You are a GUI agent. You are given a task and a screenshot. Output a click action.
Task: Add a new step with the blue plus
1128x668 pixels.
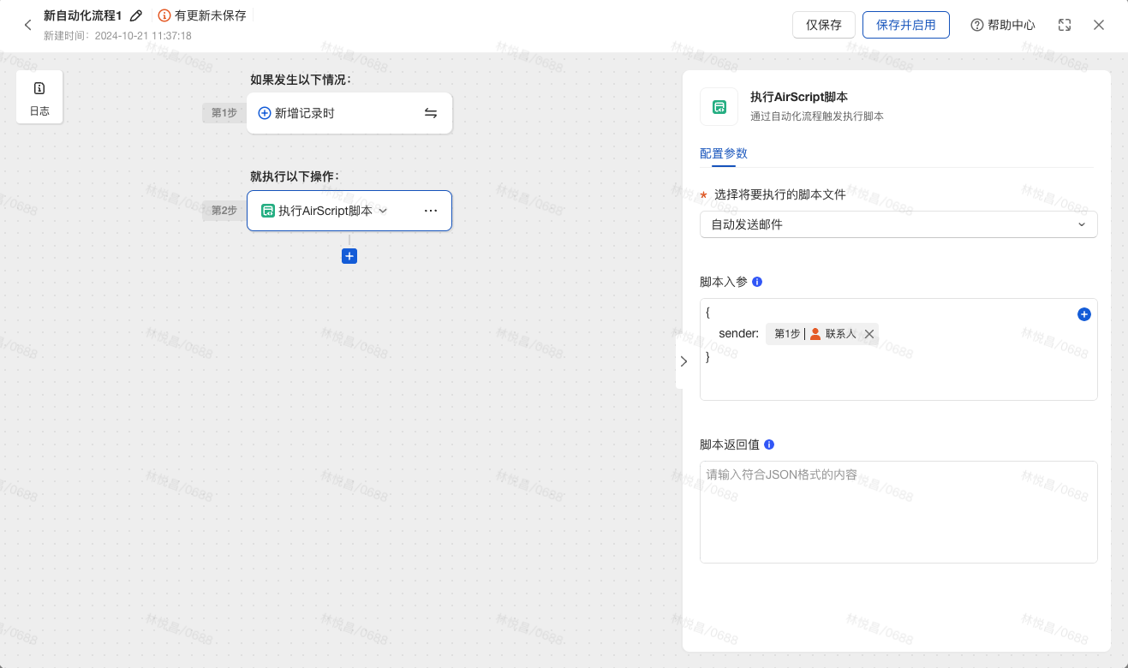pos(349,256)
